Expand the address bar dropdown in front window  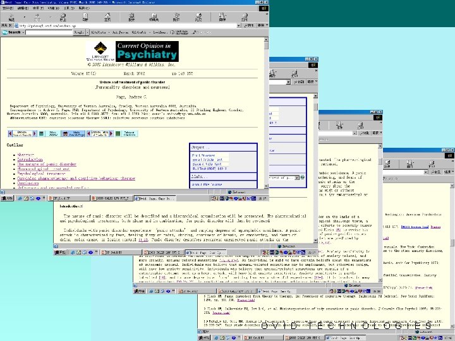[238, 25]
